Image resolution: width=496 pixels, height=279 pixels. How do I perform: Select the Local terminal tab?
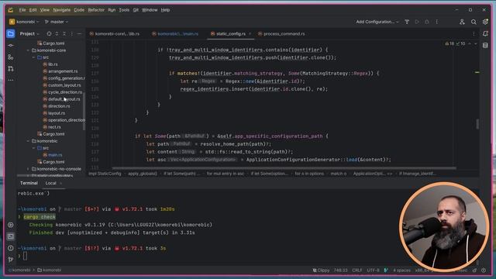pos(50,183)
